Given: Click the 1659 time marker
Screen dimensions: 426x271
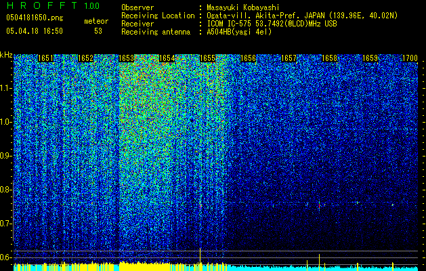Looking at the screenshot, I should 370,58.
